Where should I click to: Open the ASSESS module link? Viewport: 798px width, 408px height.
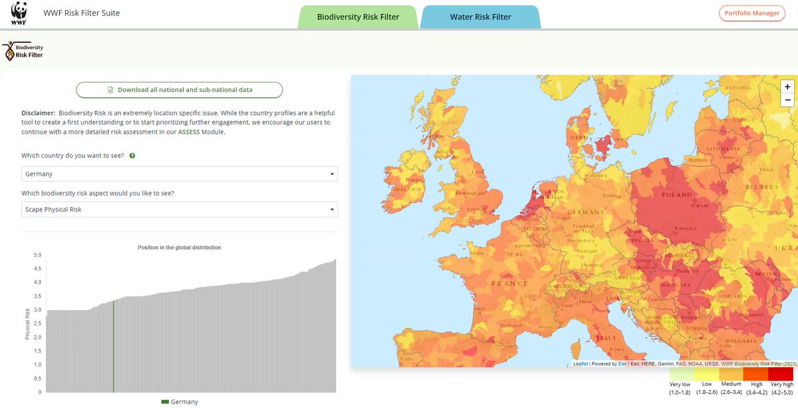[189, 132]
